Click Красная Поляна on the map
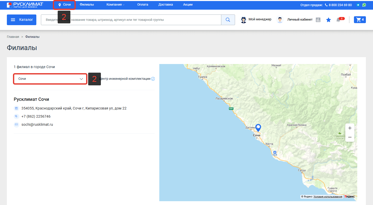 pyautogui.click(x=297, y=125)
